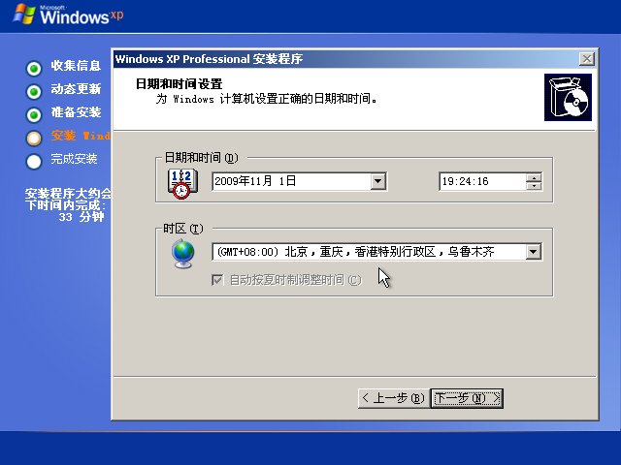Click the 收集信息 step label

[76, 66]
